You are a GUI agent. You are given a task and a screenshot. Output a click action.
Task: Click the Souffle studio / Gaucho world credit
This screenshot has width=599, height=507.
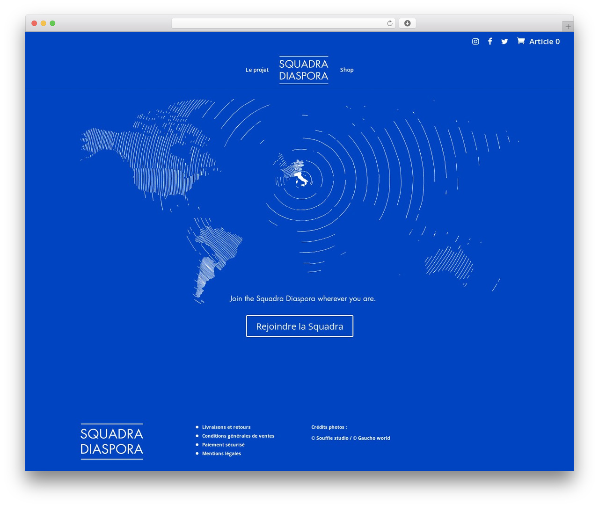pyautogui.click(x=351, y=438)
